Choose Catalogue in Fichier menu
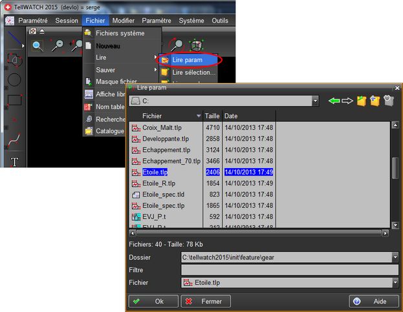The width and height of the screenshot is (403, 312). pyautogui.click(x=104, y=131)
